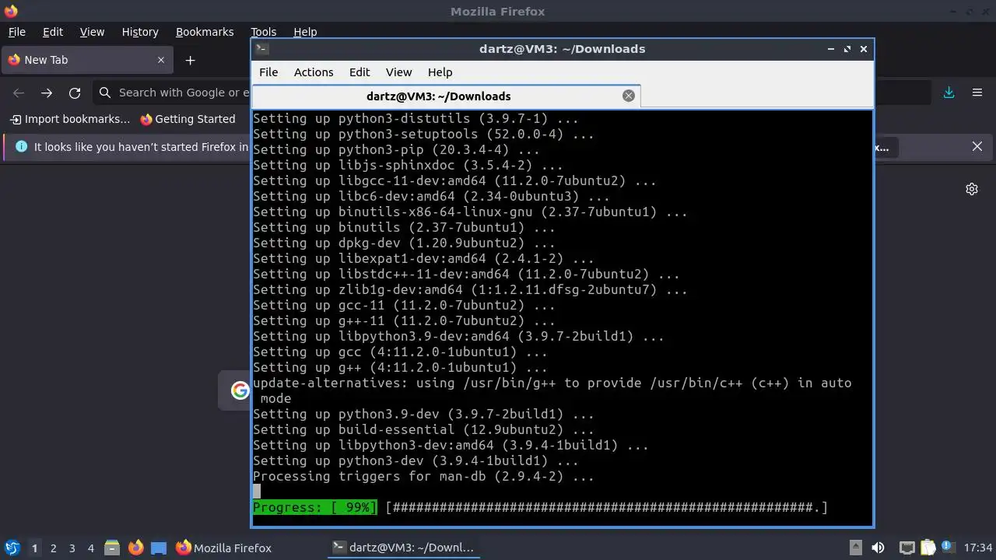Open the File menu in Firefox
Screen dimensions: 996x560
pos(16,32)
